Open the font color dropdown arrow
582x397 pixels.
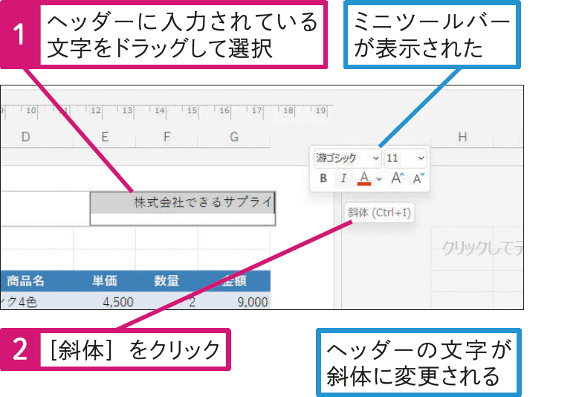(x=378, y=179)
